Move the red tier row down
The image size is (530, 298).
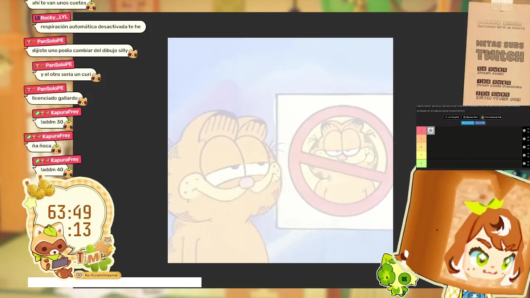coord(528,132)
